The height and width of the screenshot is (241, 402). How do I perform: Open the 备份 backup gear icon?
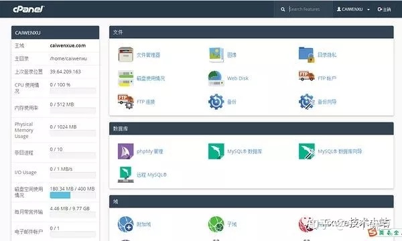(x=216, y=102)
